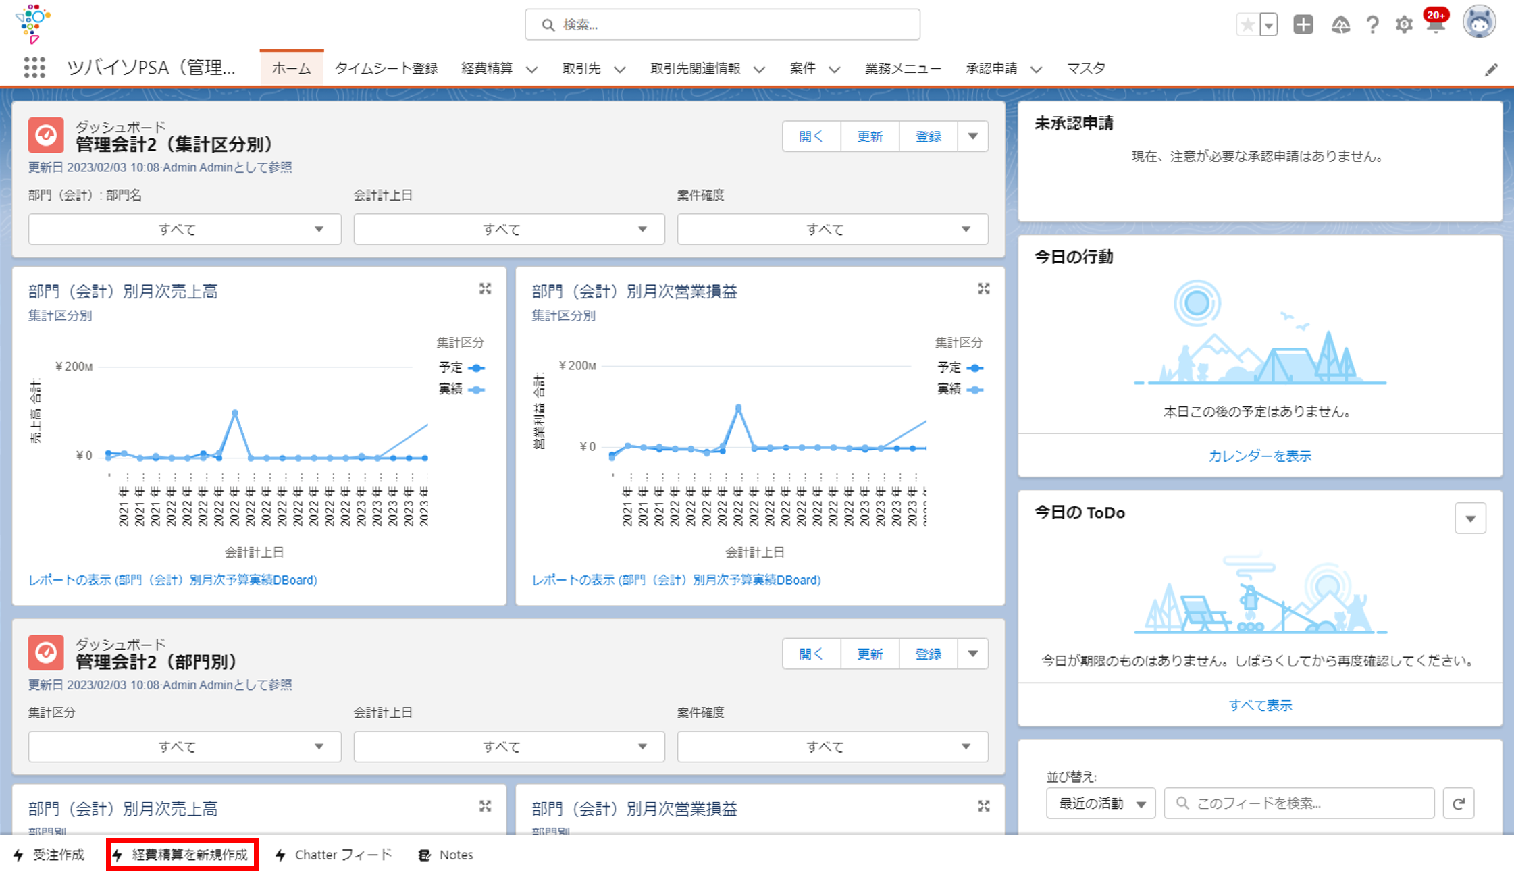The width and height of the screenshot is (1514, 873).
Task: Click 予定 legend marker in 月次売上高 chart
Action: (x=477, y=368)
